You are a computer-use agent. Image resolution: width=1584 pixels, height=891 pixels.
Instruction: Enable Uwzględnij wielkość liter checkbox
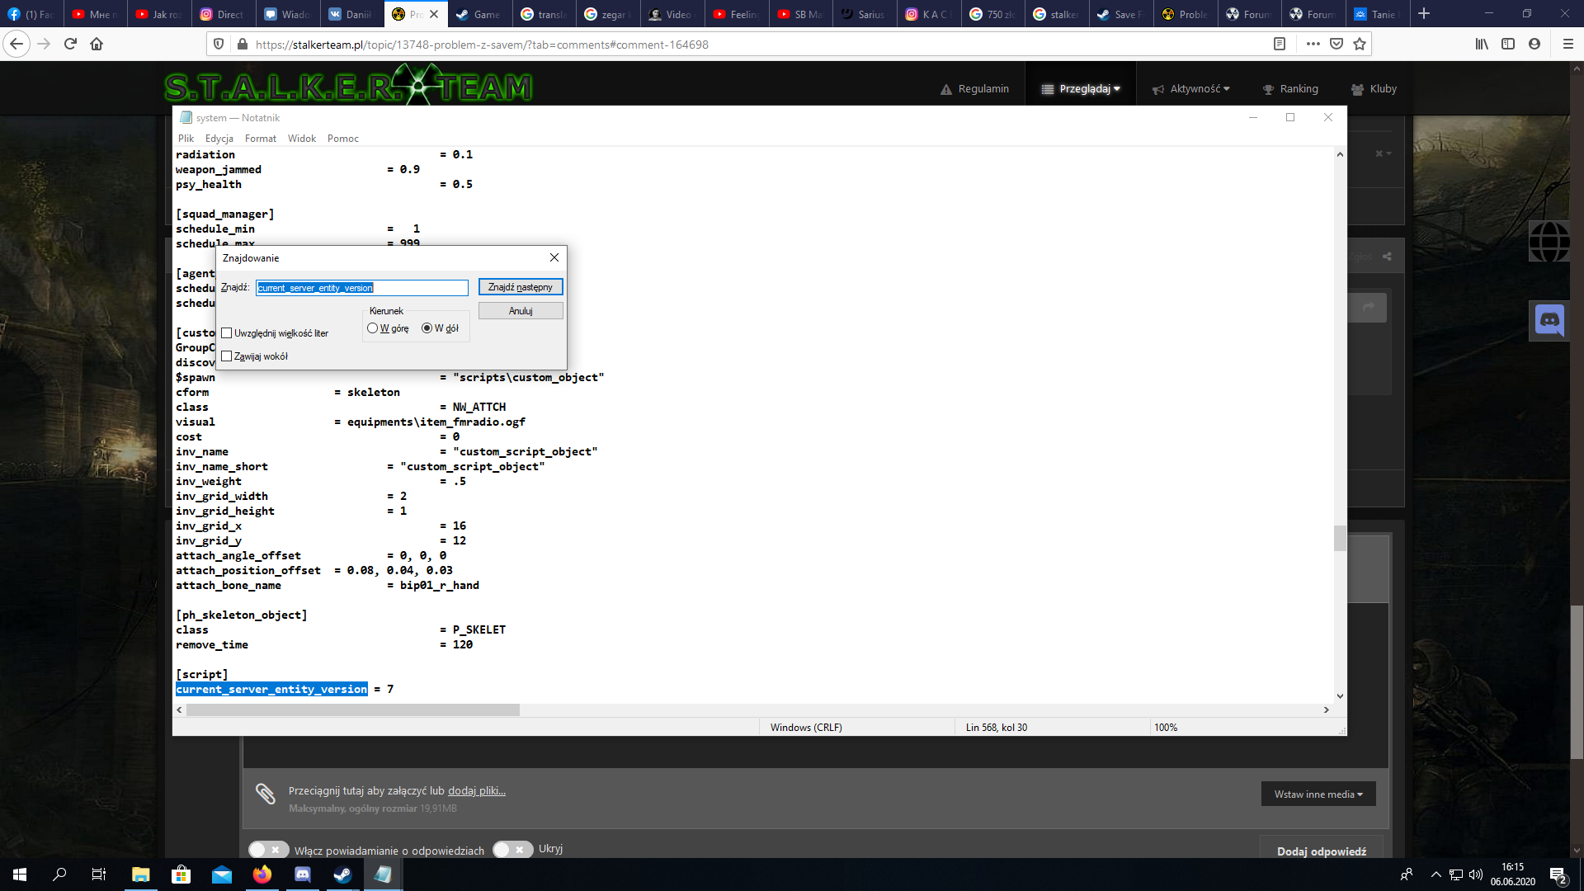[x=227, y=333]
